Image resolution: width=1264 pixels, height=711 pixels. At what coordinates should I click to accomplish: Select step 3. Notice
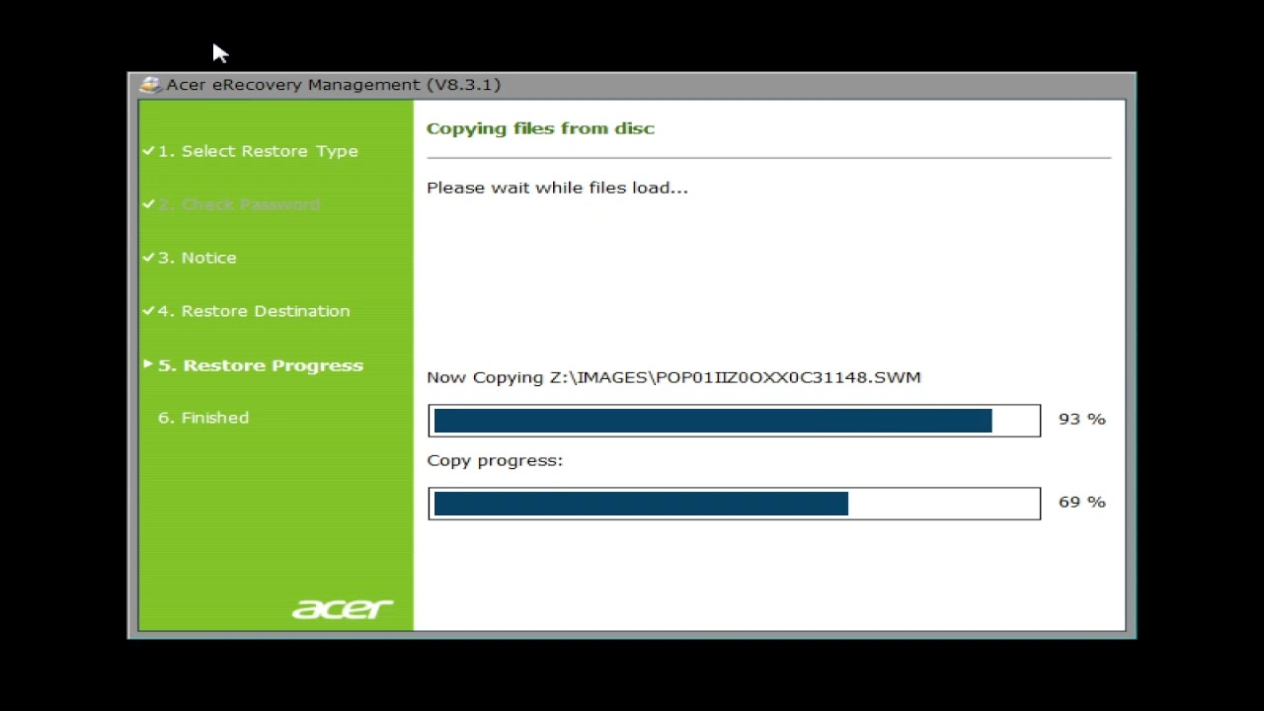197,258
